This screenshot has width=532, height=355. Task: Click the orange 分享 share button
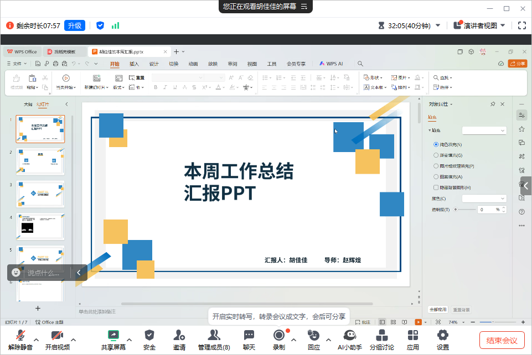coord(518,64)
